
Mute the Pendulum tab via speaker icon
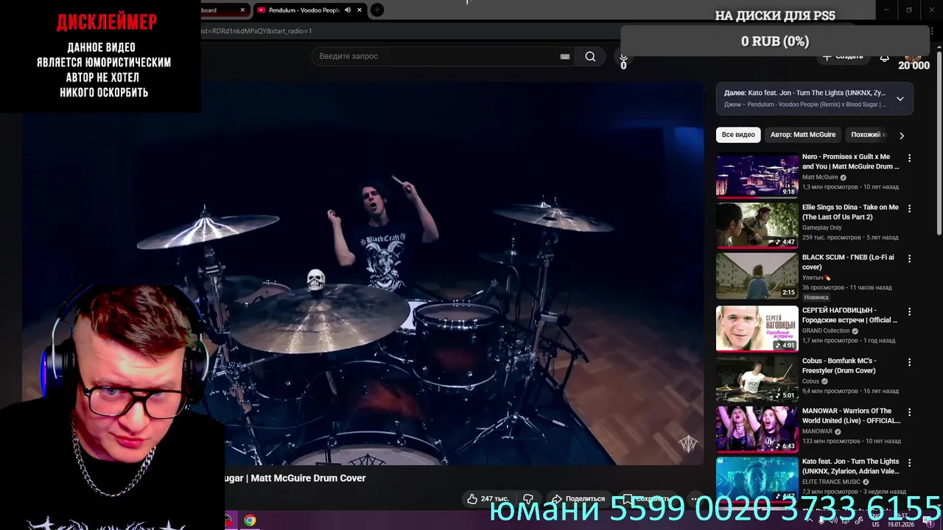[348, 10]
